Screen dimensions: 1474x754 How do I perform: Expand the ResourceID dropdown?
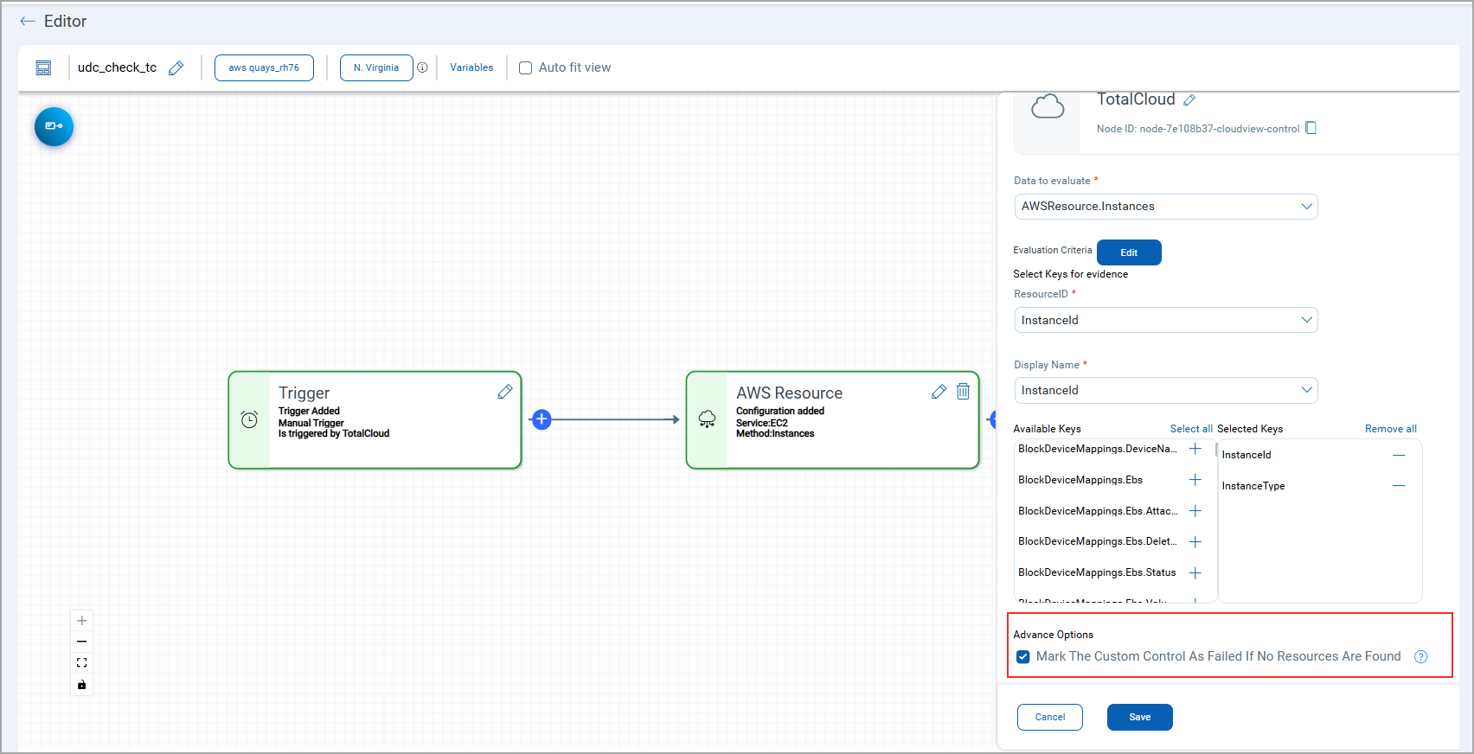tap(1165, 320)
